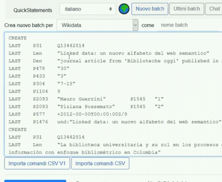Screen dimensions: 222x182
Task: Click the P577 +2012-00-00T00:00:00Z/9 date
Action: click(x=92, y=114)
